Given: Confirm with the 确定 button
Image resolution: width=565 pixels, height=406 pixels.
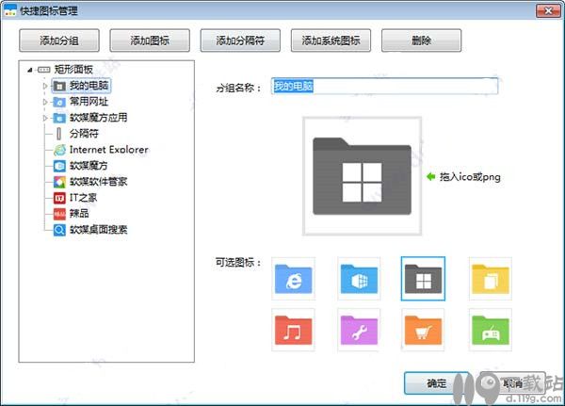Looking at the screenshot, I should (436, 383).
